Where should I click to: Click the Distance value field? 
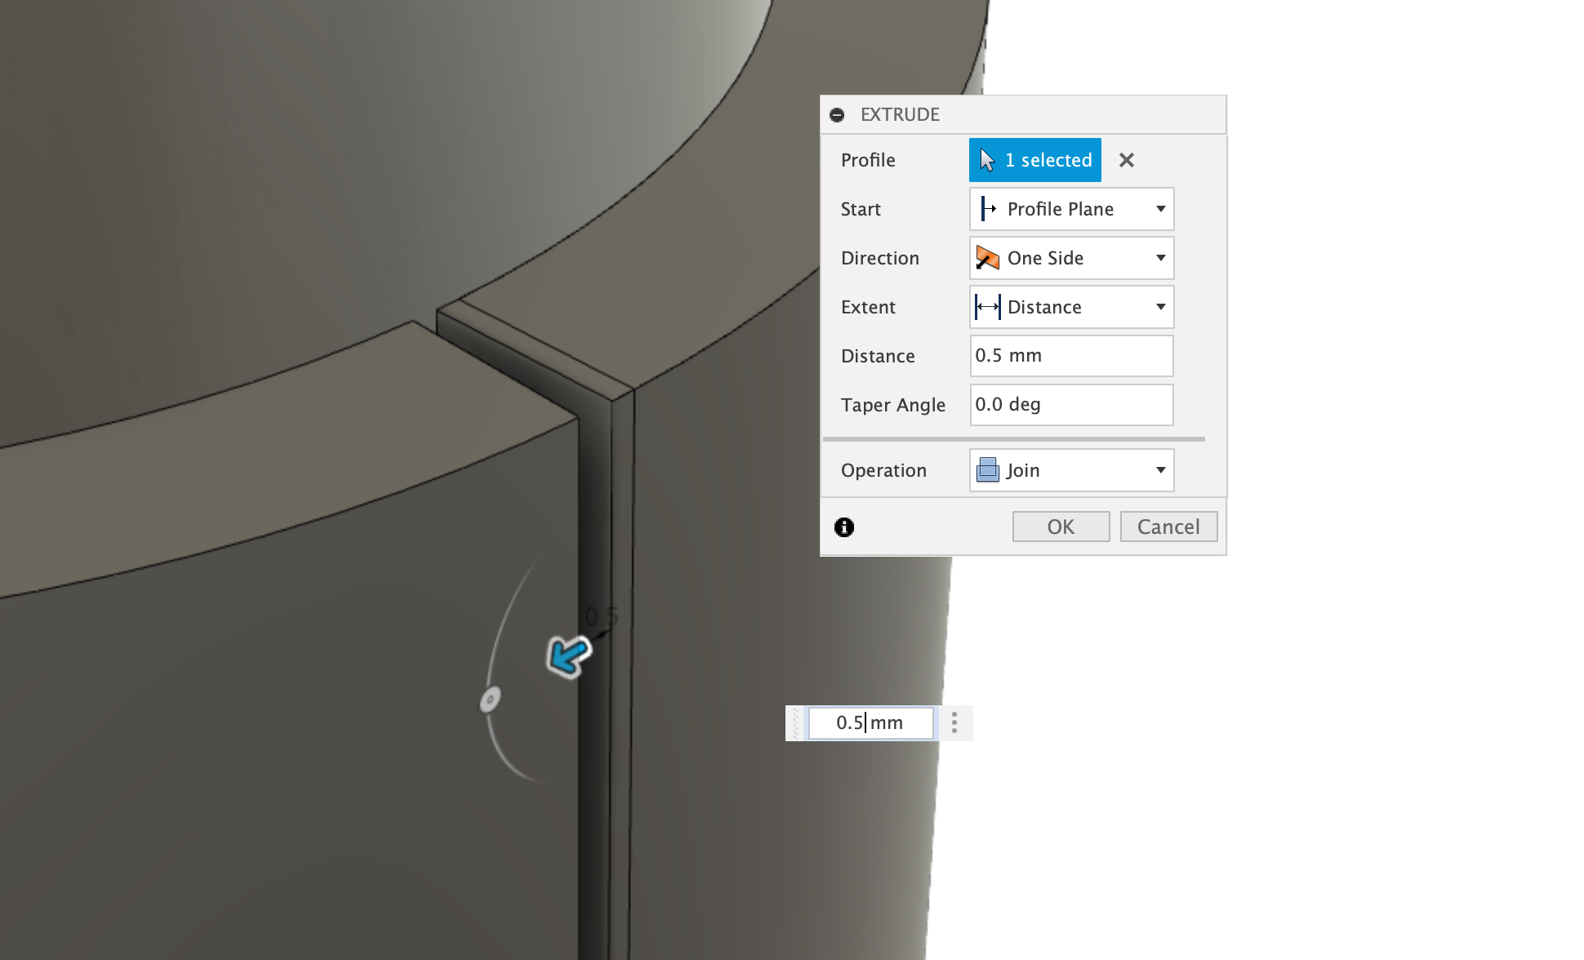1070,356
